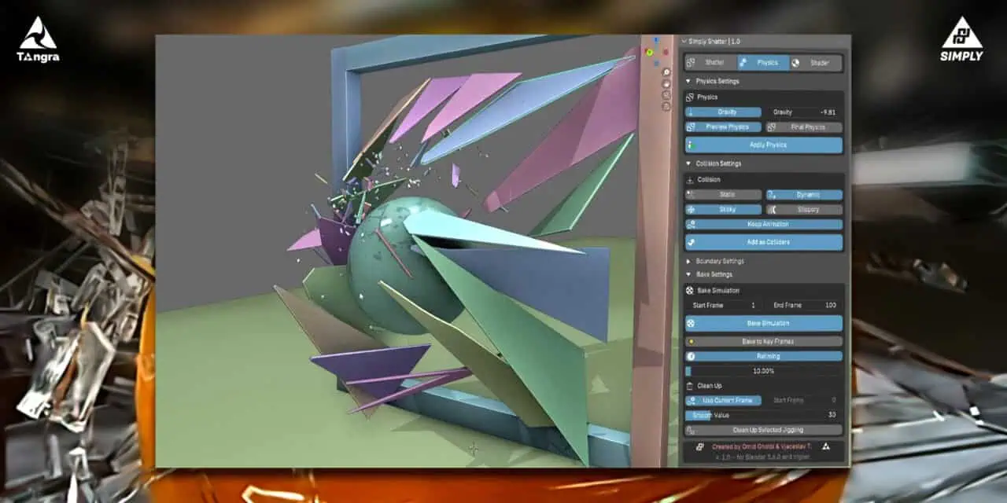Click the Tangra logo in top-left corner
Image resolution: width=1007 pixels, height=503 pixels.
[x=38, y=40]
